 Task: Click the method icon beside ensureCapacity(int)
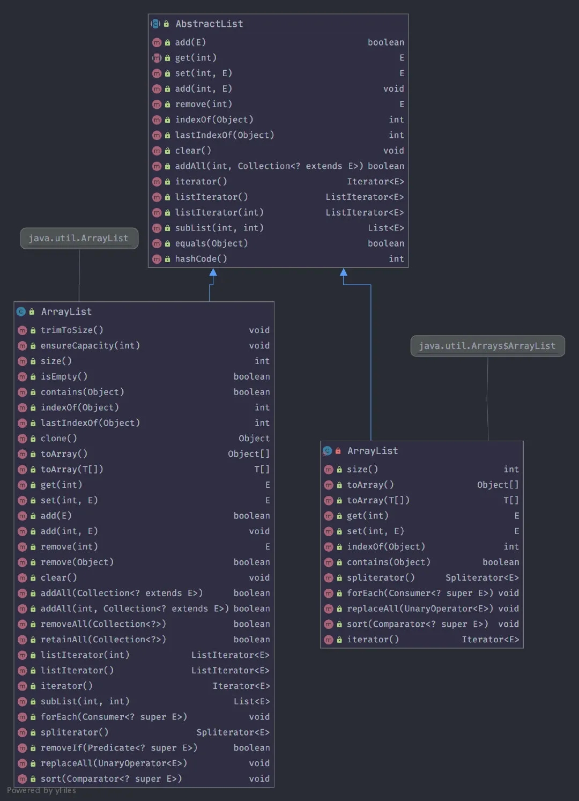[23, 346]
